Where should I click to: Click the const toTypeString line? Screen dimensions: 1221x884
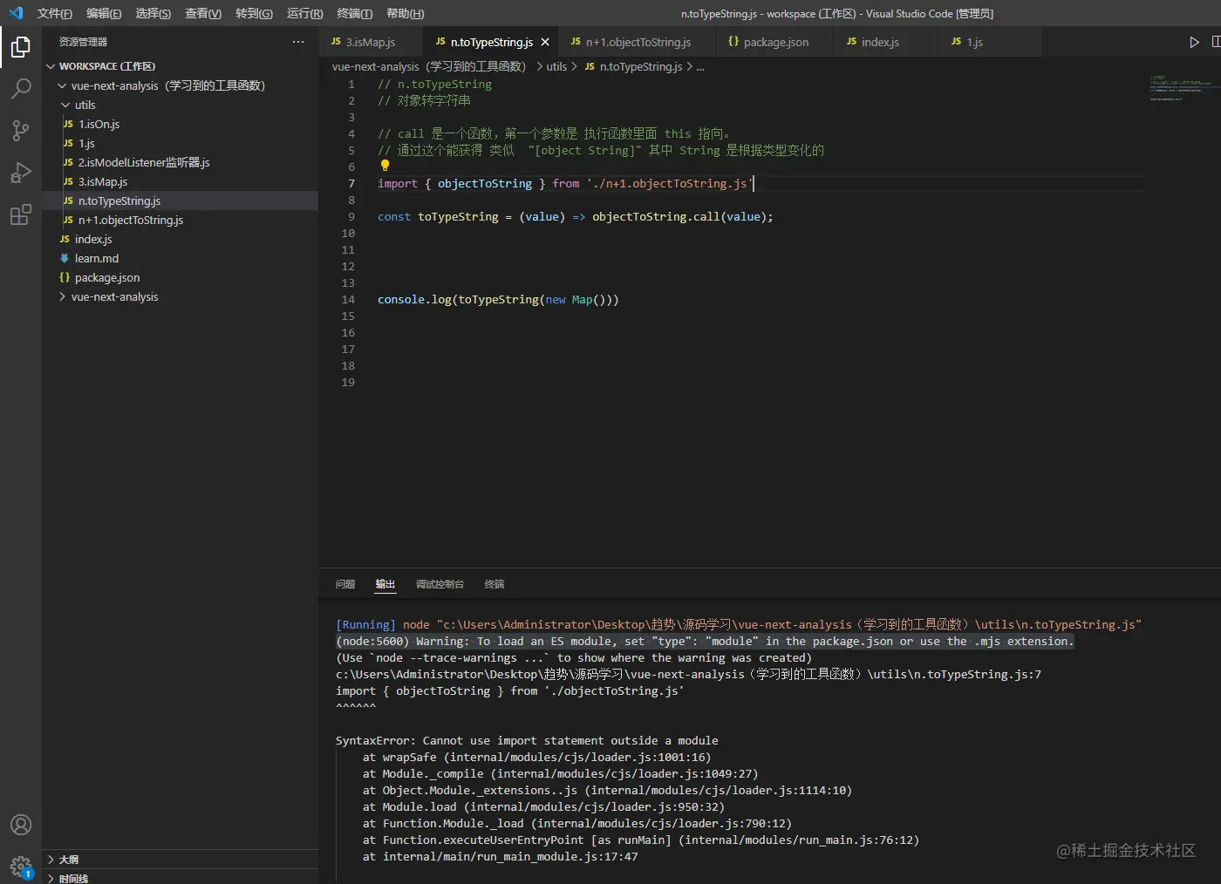click(x=575, y=216)
